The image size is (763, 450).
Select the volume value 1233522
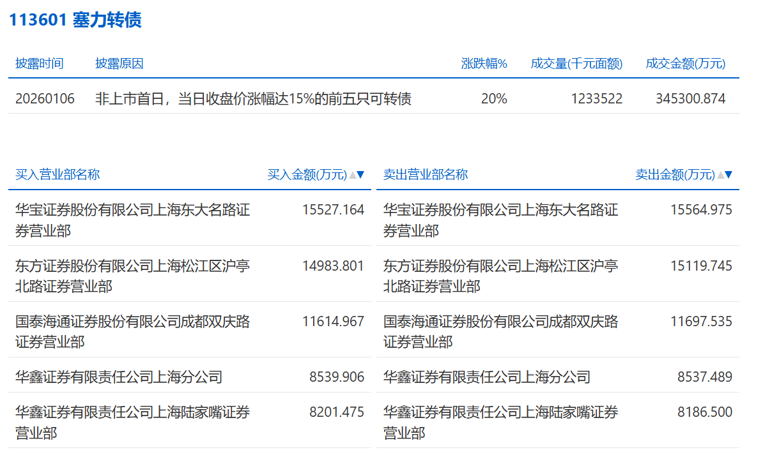tap(597, 99)
